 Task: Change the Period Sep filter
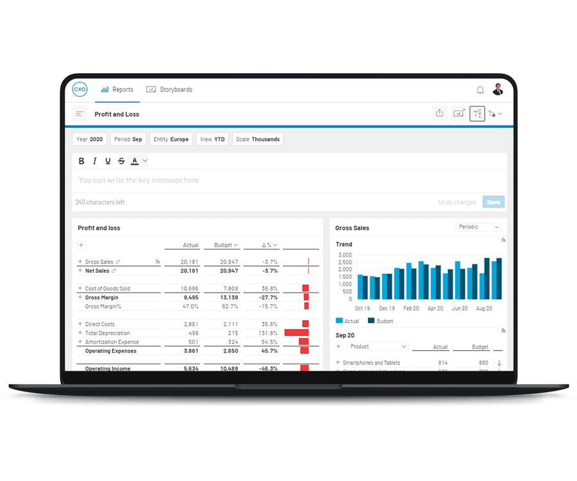tap(128, 139)
